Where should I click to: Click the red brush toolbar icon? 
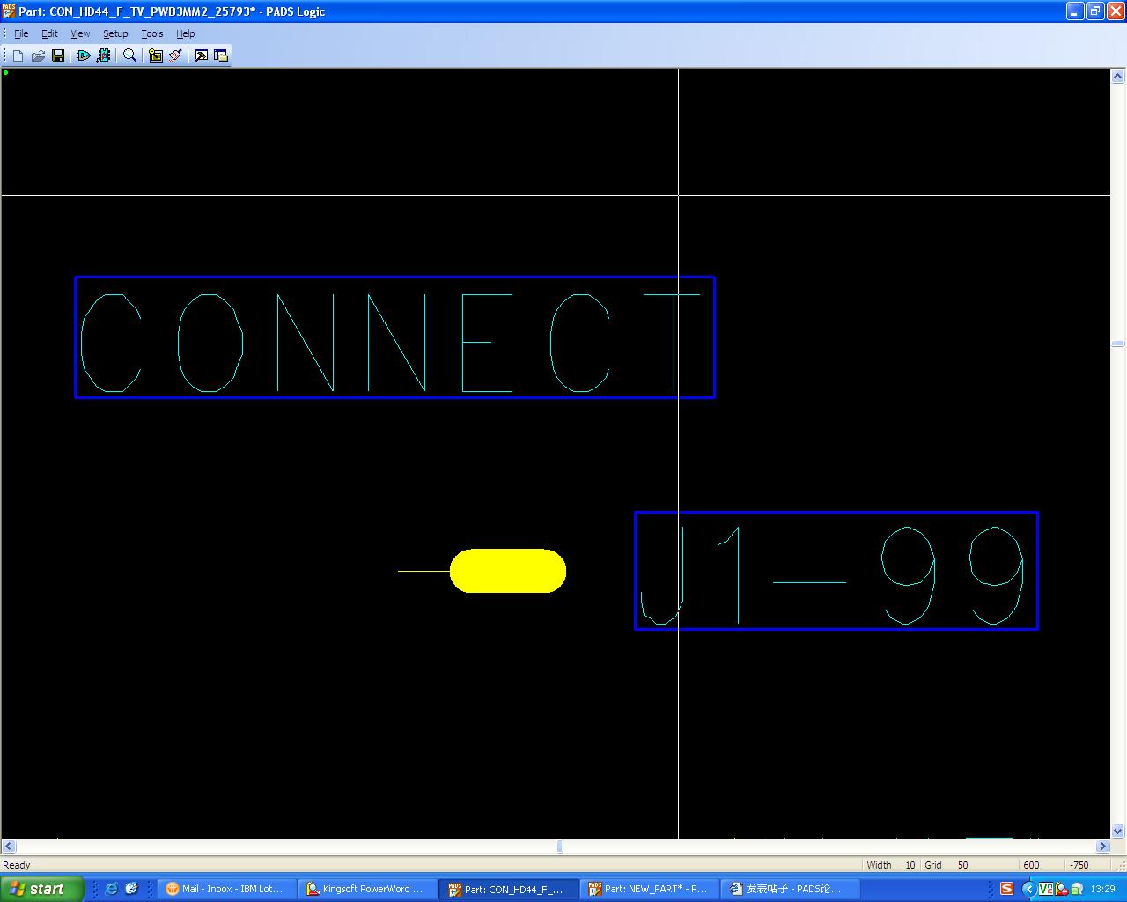coord(175,55)
